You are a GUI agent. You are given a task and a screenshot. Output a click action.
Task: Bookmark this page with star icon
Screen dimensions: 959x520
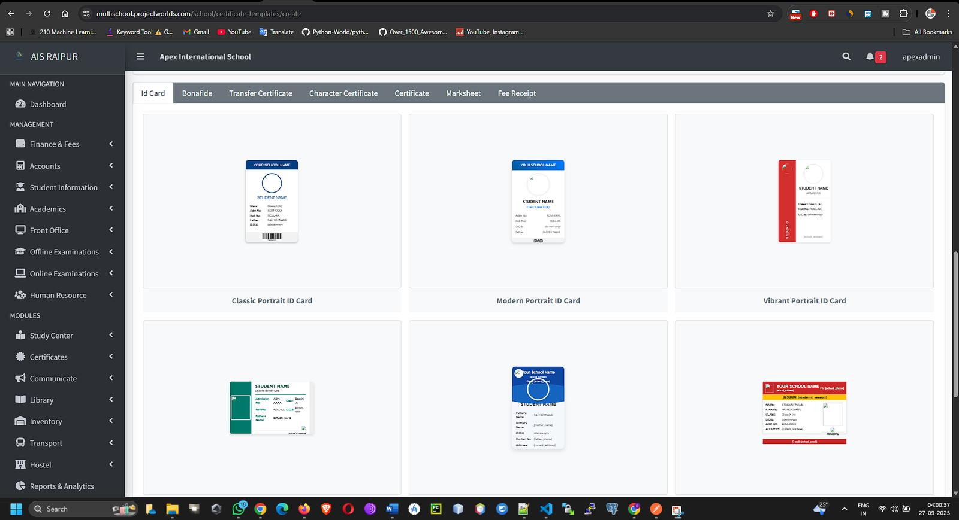point(770,14)
